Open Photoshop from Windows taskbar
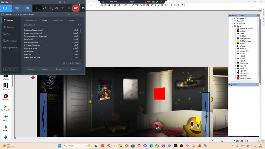Viewport: 265px width, 149px height. 175,146
